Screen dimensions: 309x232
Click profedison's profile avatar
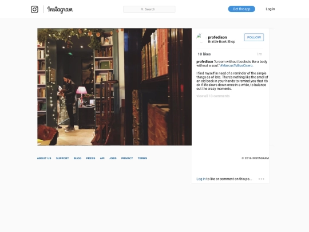pos(201,38)
